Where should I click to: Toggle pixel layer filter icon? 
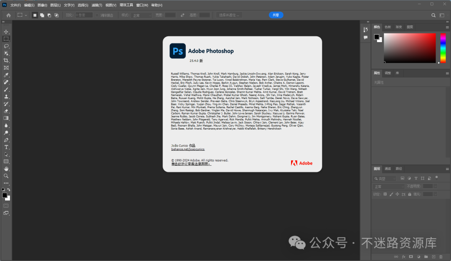(403, 178)
